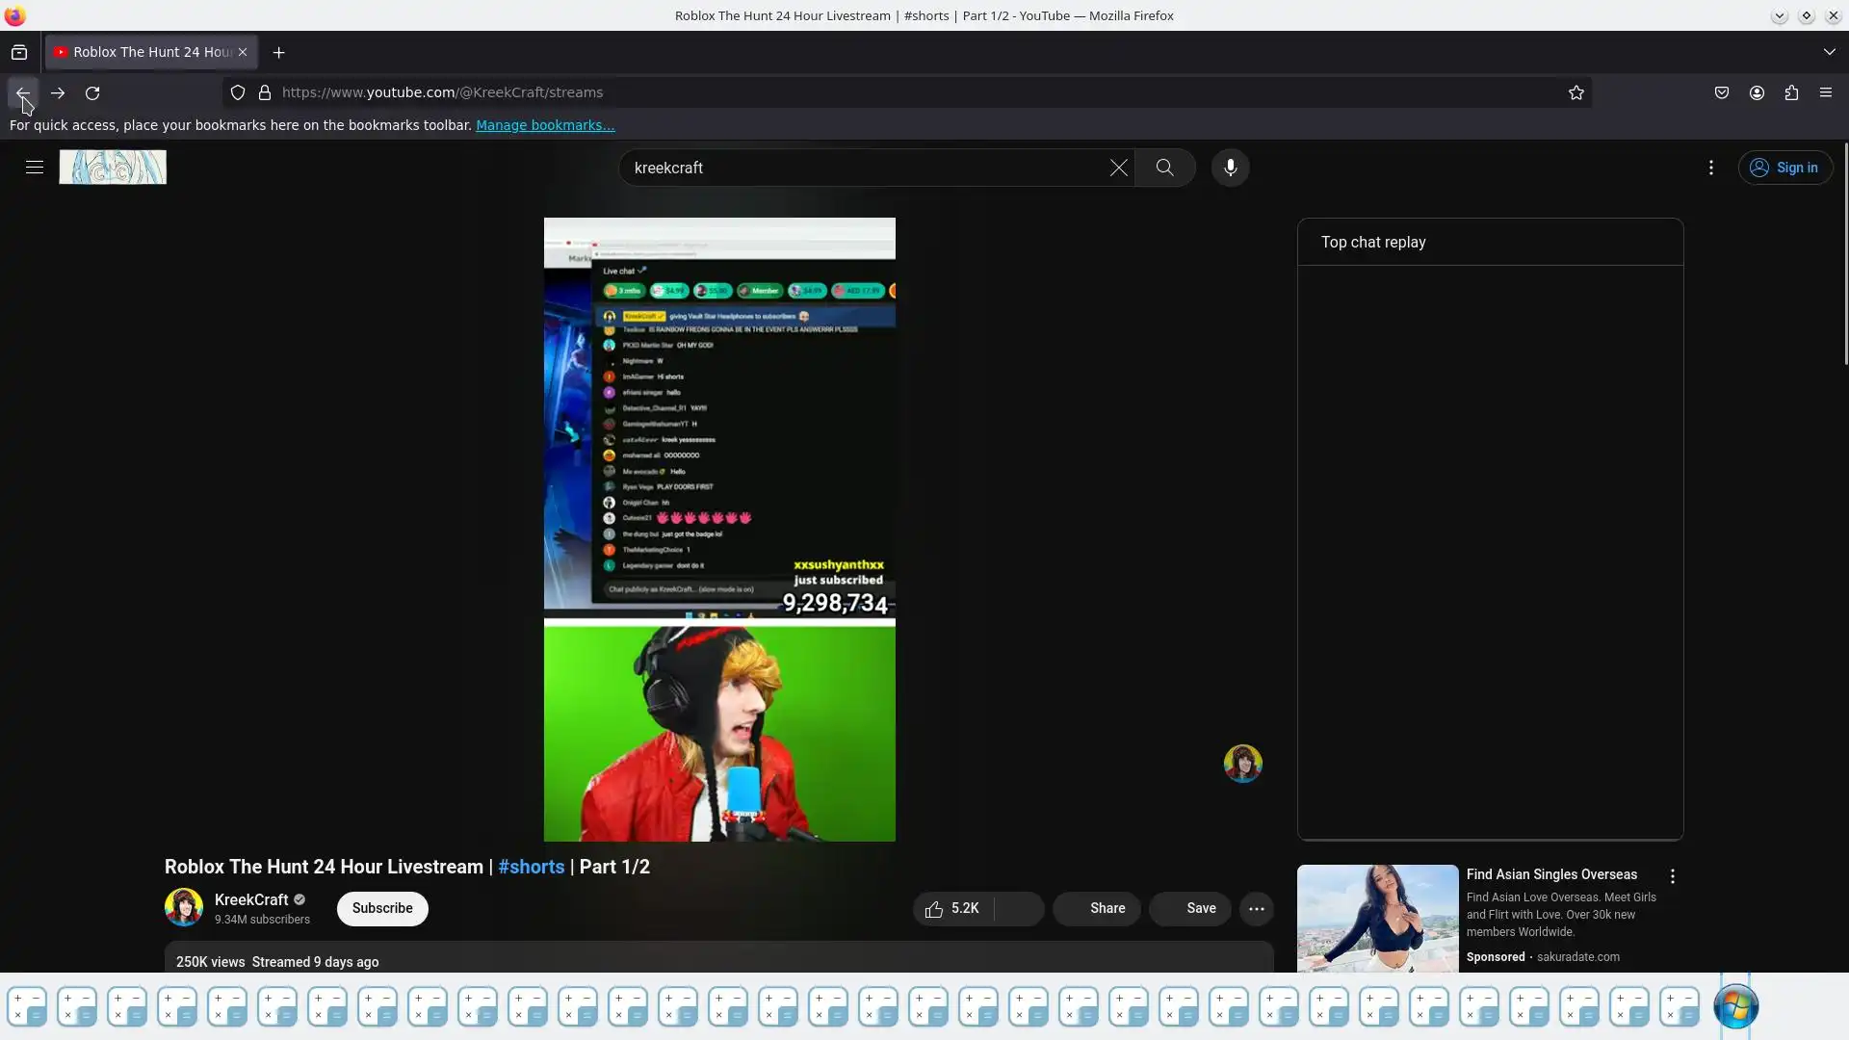Open the Firefox extensions icon
The height and width of the screenshot is (1040, 1849).
[x=1790, y=92]
